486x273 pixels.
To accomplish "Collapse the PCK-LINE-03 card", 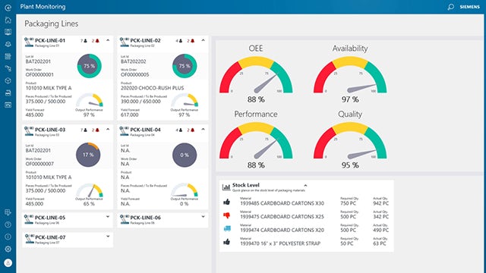I will pos(108,130).
